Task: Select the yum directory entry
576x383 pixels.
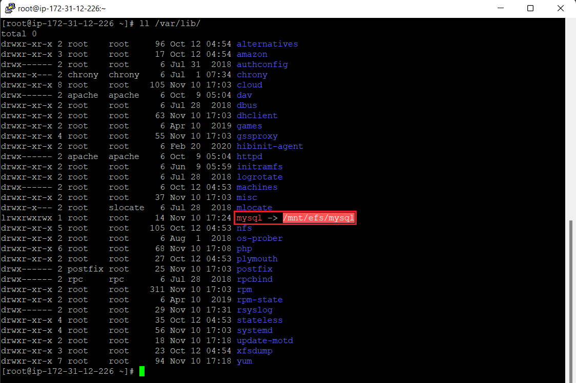Action: pos(244,361)
